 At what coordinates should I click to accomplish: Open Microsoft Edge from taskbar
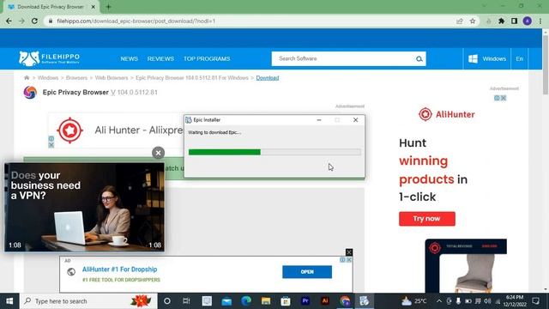point(246,301)
